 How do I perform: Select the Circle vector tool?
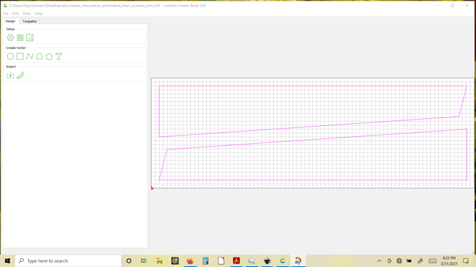[10, 56]
